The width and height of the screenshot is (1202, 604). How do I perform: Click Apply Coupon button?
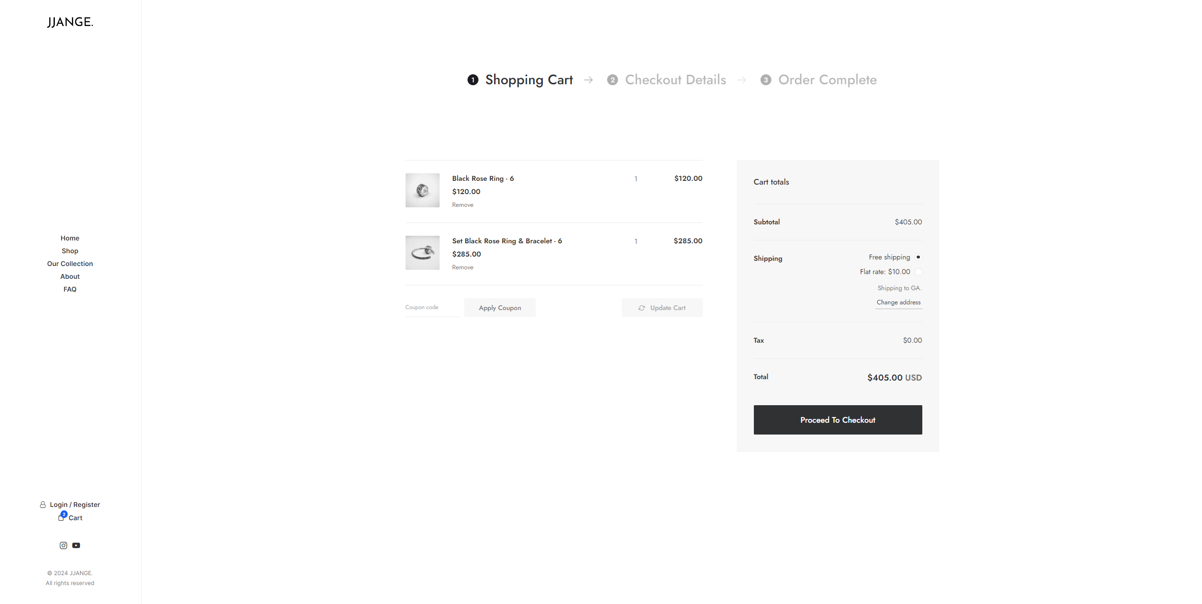click(x=500, y=308)
